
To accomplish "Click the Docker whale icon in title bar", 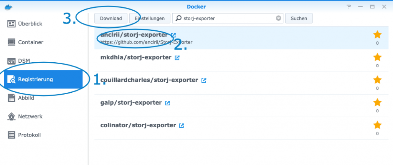I will tap(8, 7).
